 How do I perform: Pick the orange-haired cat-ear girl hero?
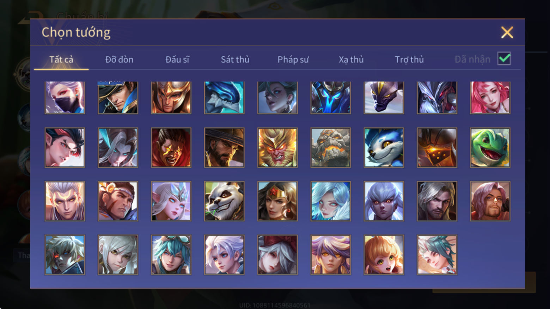click(384, 254)
